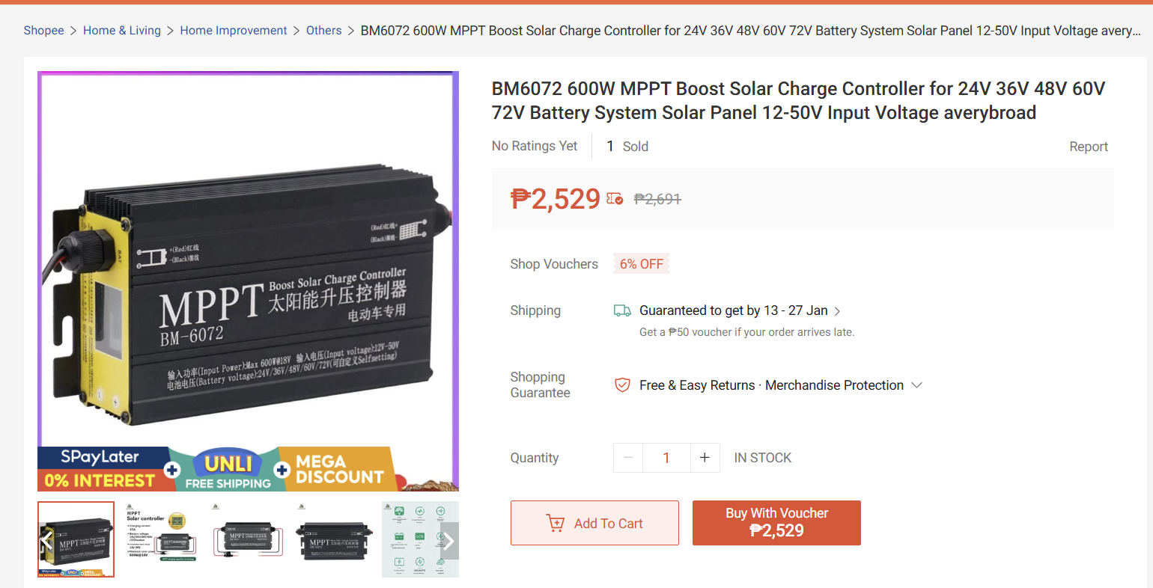Click the 6% OFF shop voucher tag

pyautogui.click(x=642, y=264)
